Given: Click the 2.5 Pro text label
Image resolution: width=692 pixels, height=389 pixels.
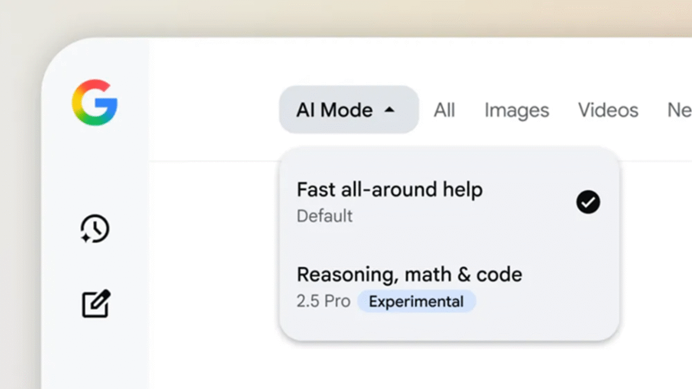Looking at the screenshot, I should click(323, 301).
